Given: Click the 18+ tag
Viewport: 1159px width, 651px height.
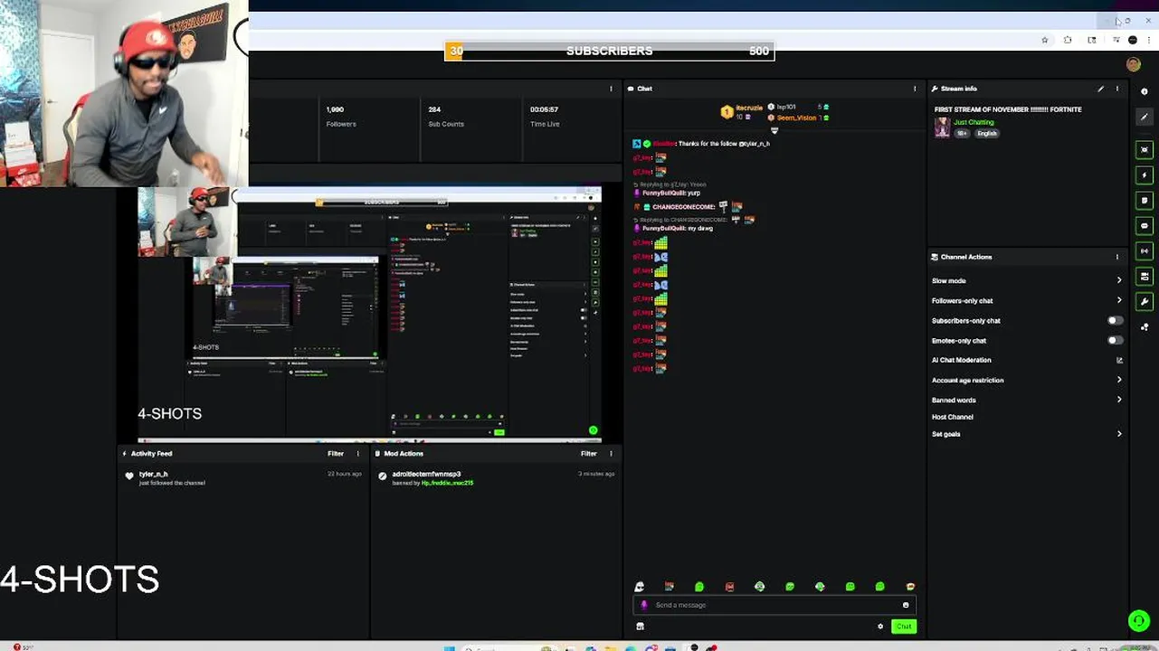Looking at the screenshot, I should click(962, 133).
